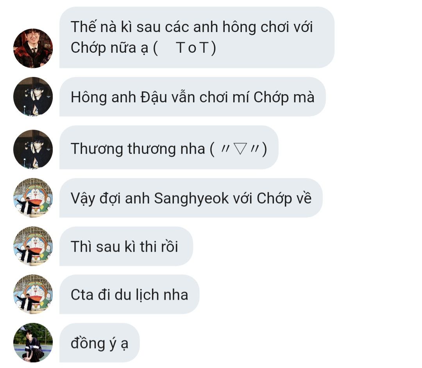The width and height of the screenshot is (422, 368).
Task: Tap avatar beside 'Thương thương nha' message
Action: pyautogui.click(x=33, y=149)
